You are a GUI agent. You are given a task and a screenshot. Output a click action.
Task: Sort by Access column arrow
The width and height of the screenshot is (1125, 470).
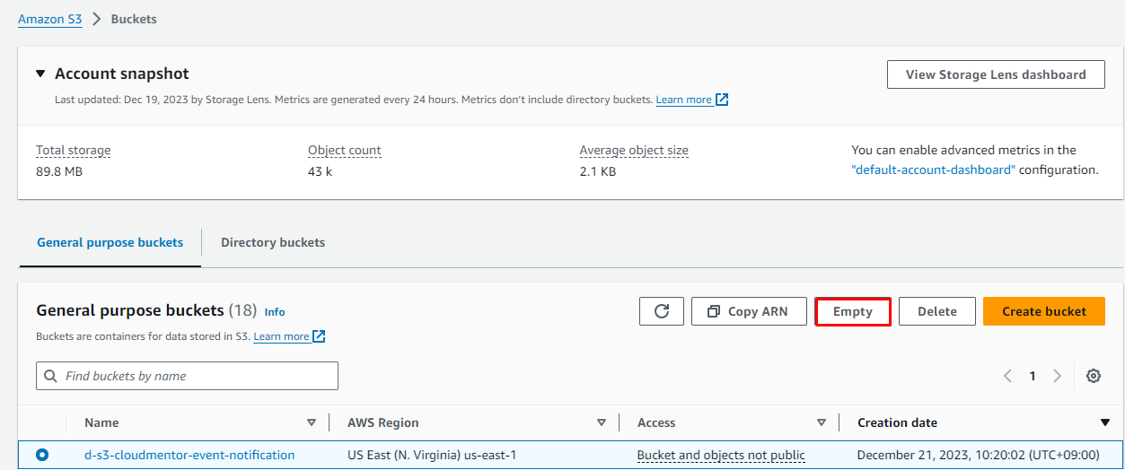(x=821, y=422)
